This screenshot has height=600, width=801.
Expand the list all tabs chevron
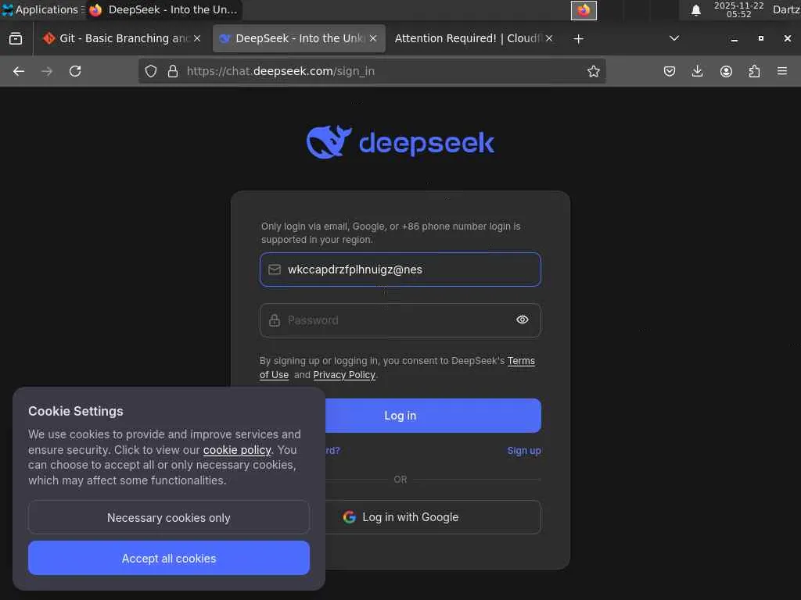click(674, 38)
